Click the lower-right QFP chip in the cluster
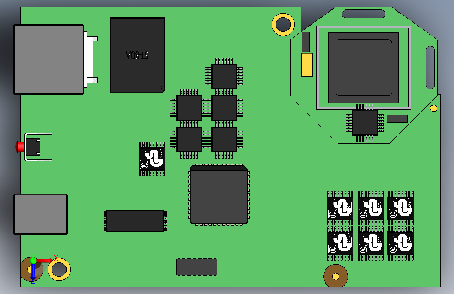Viewport: 454px width, 294px height. (x=224, y=140)
